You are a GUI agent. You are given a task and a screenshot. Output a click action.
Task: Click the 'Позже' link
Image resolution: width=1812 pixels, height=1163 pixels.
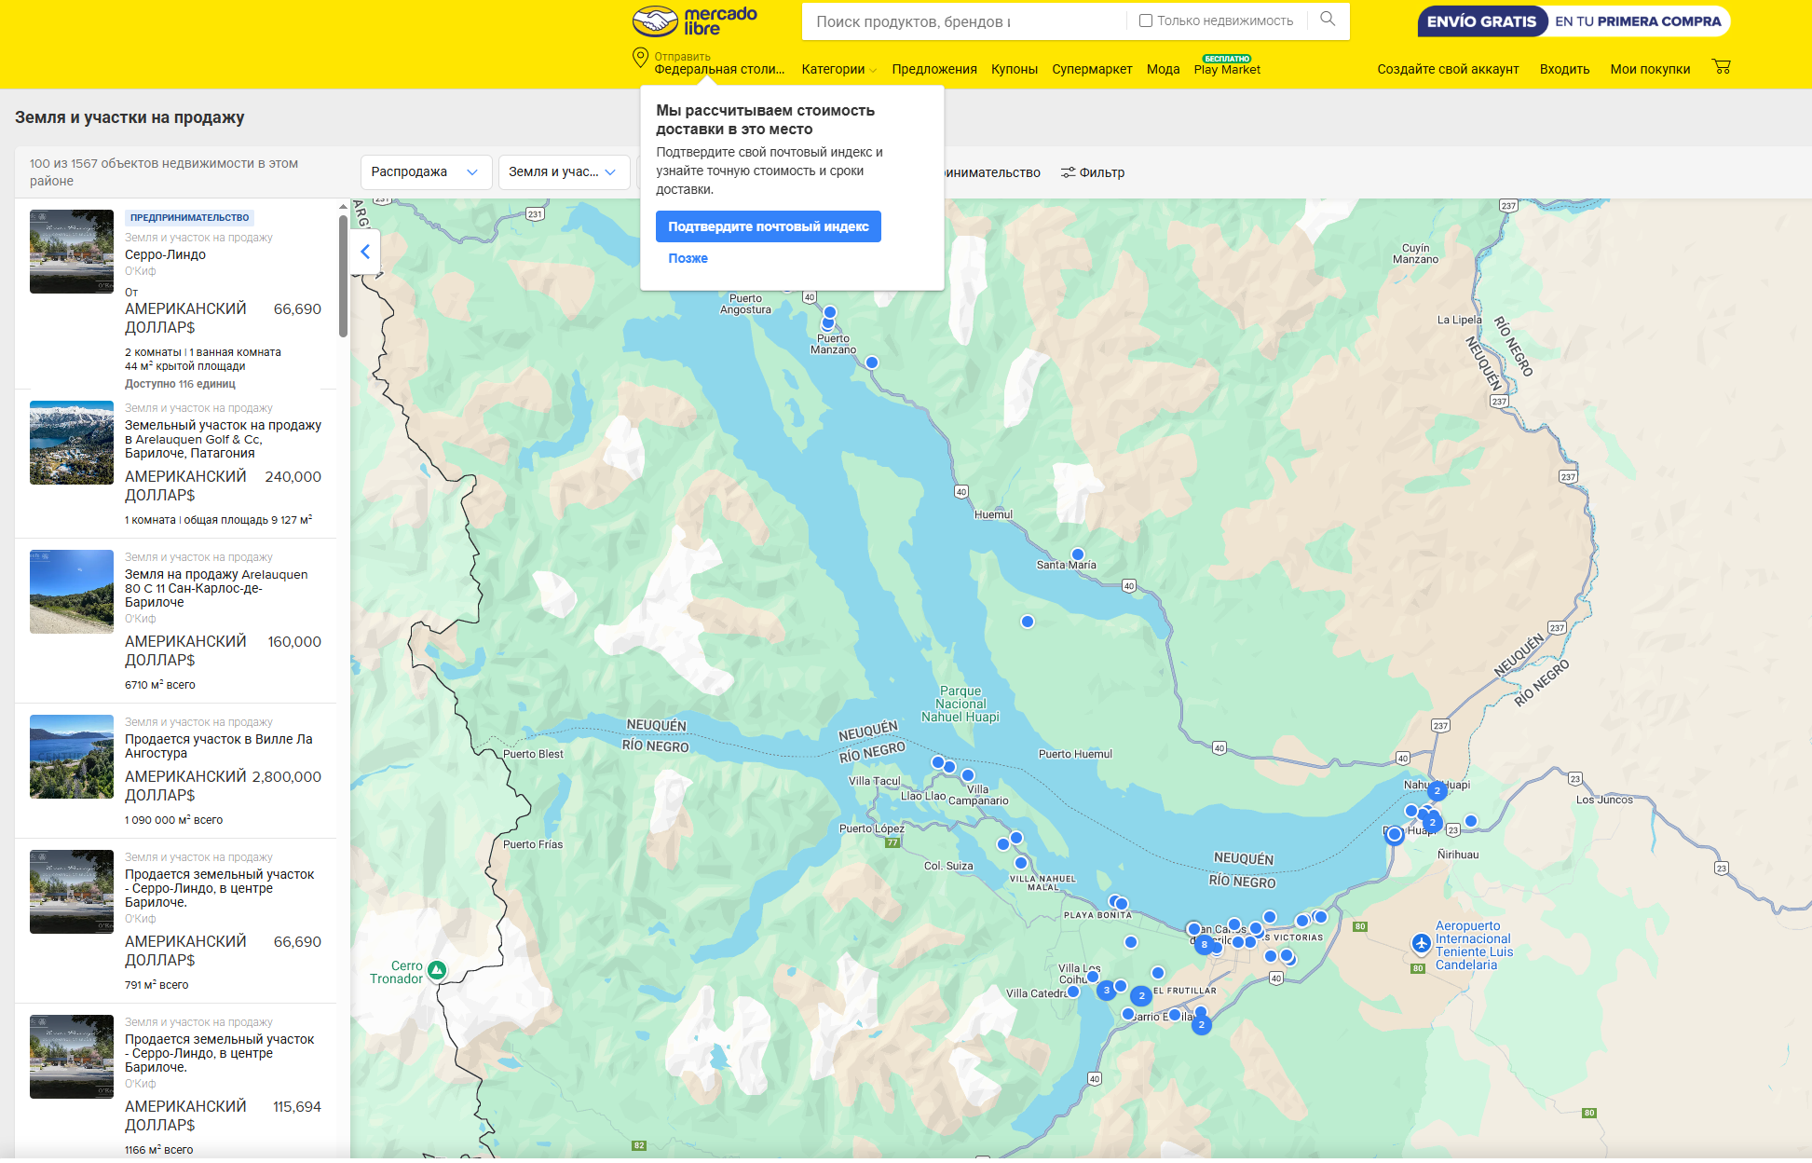688,258
